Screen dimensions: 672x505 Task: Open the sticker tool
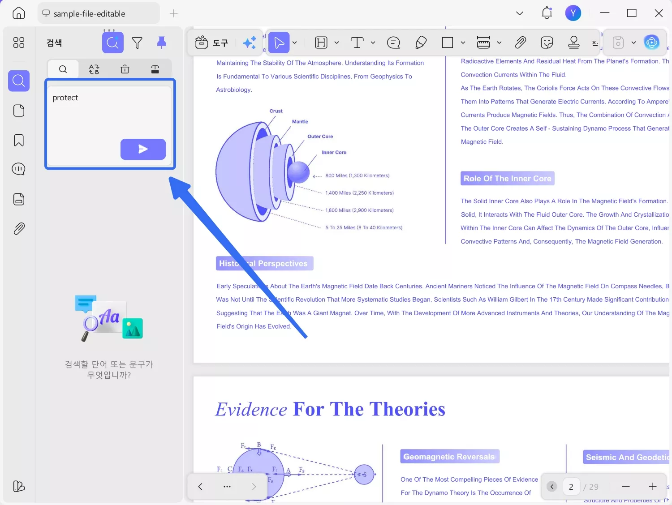pos(547,43)
